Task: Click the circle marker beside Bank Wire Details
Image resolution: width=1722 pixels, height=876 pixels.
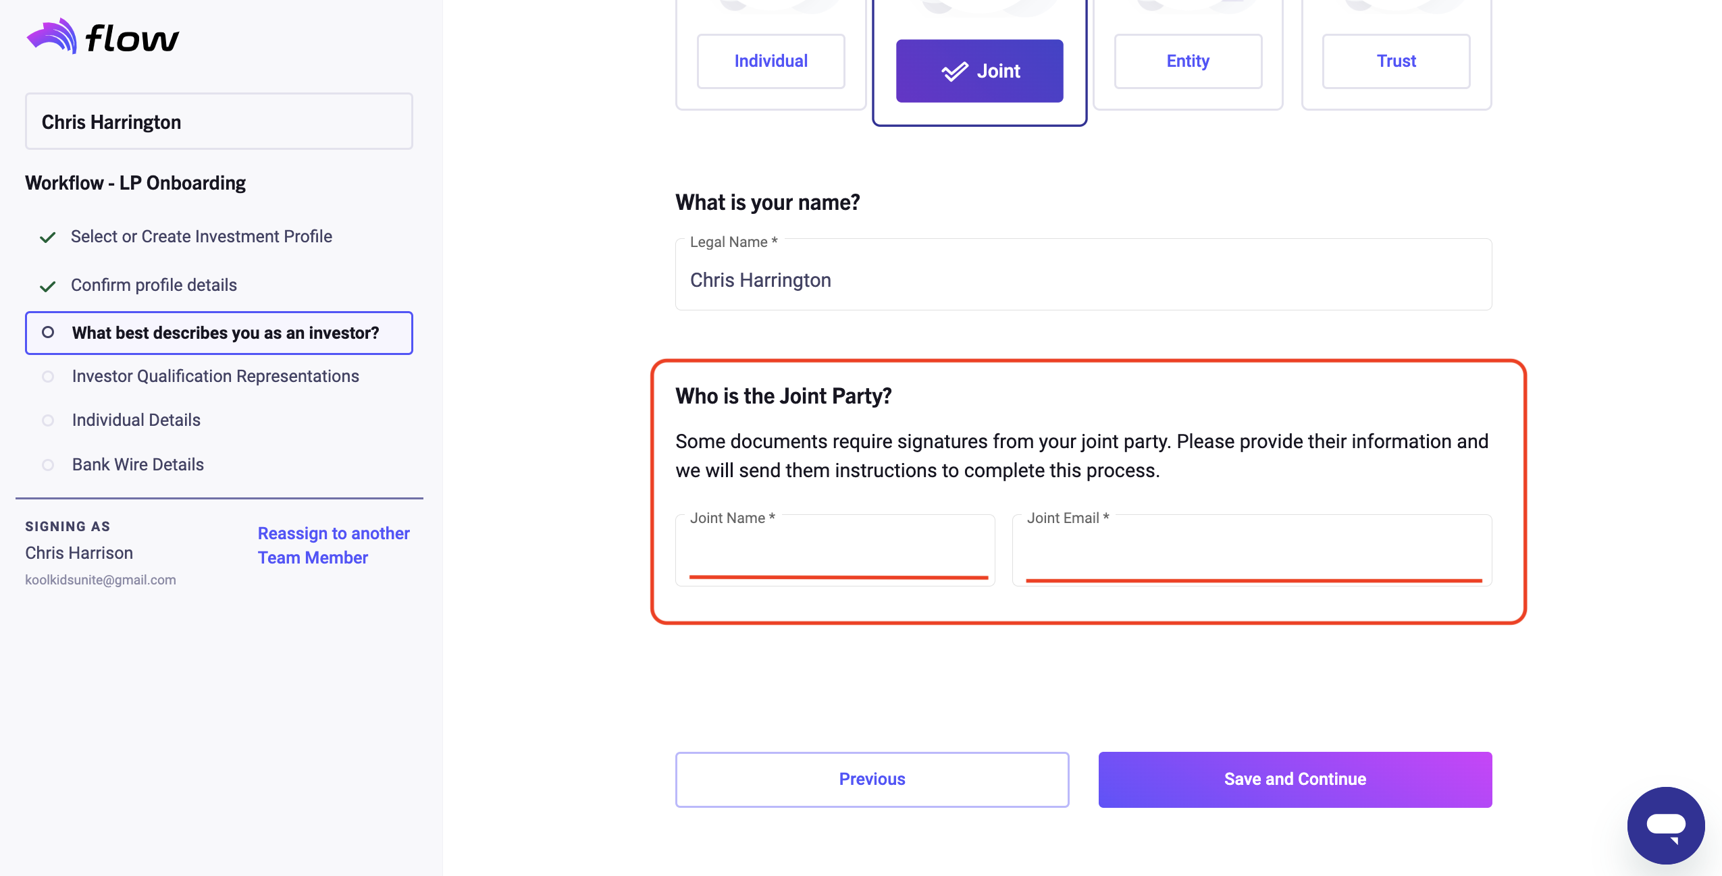Action: (x=48, y=465)
